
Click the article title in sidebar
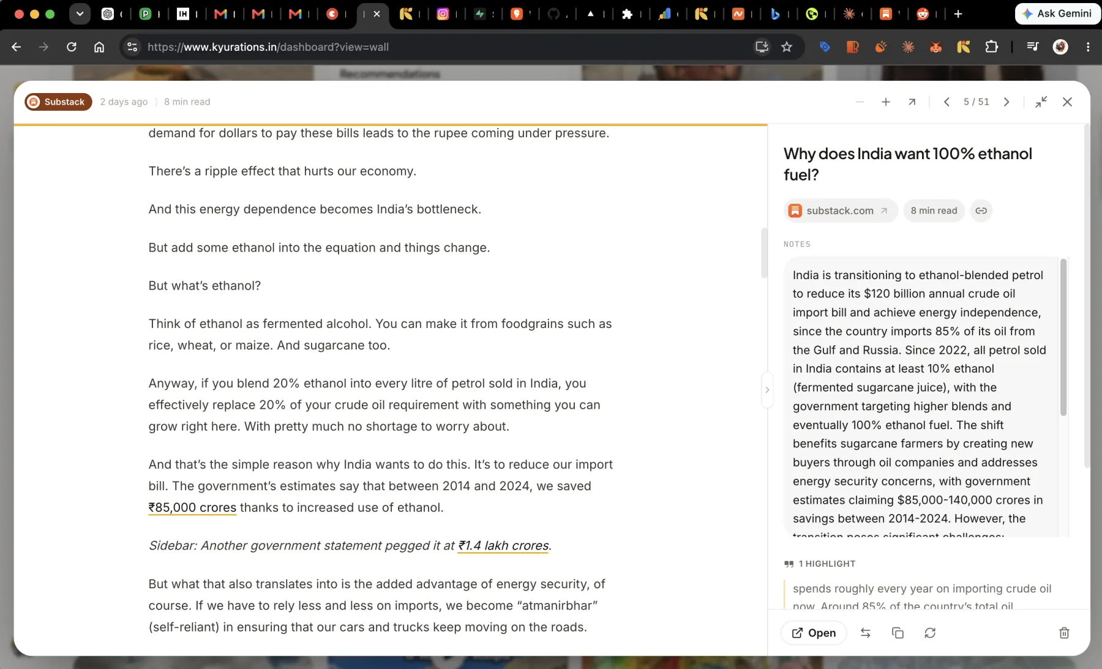(x=908, y=164)
